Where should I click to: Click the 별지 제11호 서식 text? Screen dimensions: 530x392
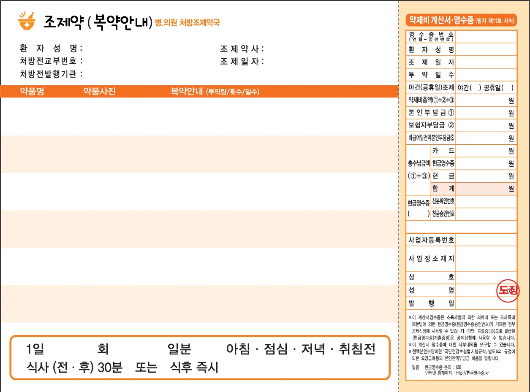[x=495, y=20]
